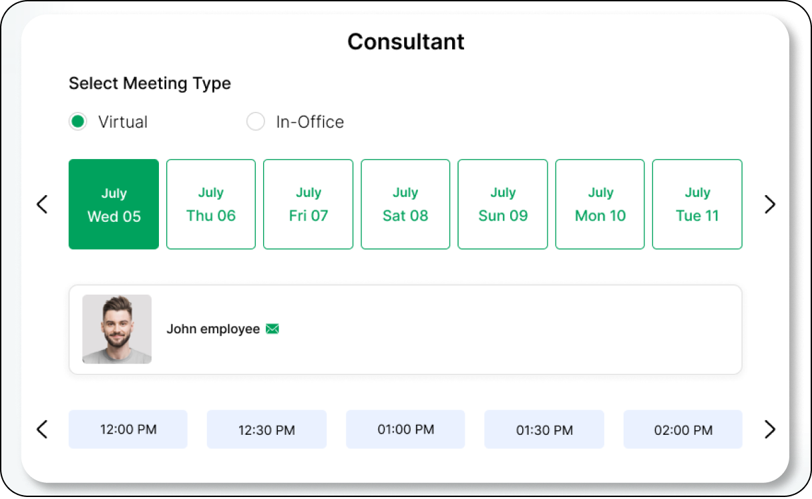812x499 pixels.
Task: Choose the July Wed 05 date
Action: click(x=114, y=204)
